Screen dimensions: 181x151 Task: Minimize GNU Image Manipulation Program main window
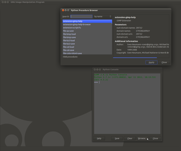[5, 2]
